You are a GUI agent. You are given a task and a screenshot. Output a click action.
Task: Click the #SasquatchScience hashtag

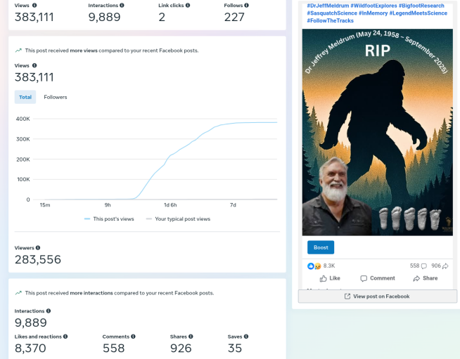331,13
